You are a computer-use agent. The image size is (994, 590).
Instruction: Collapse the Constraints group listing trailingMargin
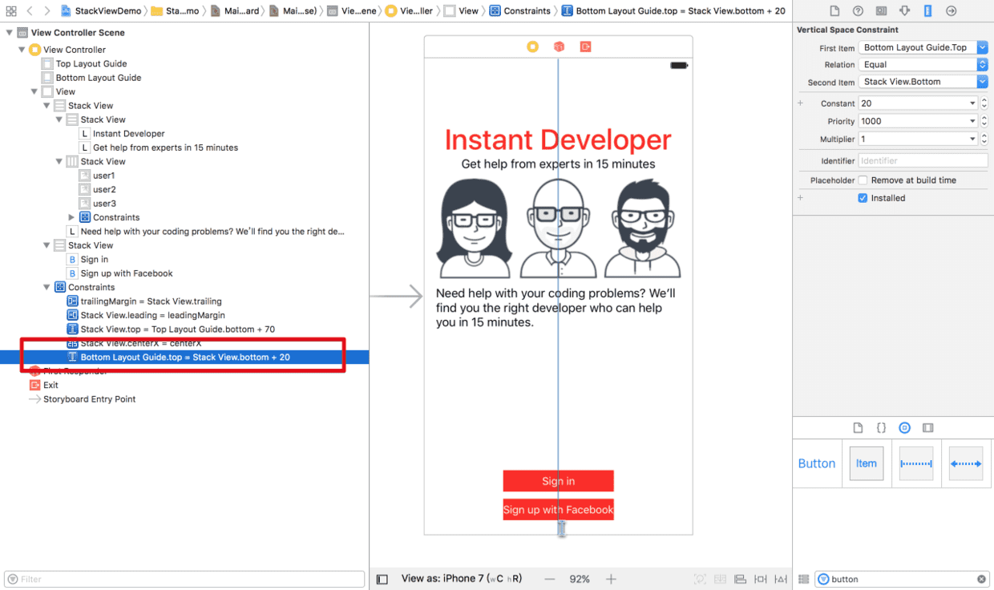pyautogui.click(x=46, y=287)
